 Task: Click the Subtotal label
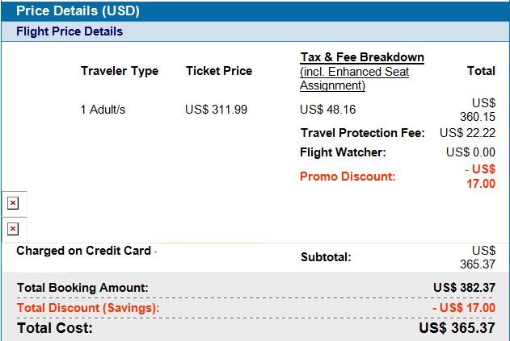coord(326,257)
